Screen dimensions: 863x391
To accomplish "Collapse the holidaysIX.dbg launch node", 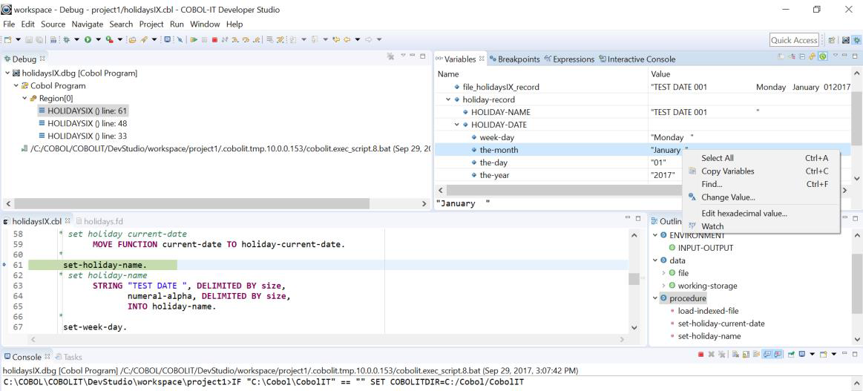I will coord(7,73).
